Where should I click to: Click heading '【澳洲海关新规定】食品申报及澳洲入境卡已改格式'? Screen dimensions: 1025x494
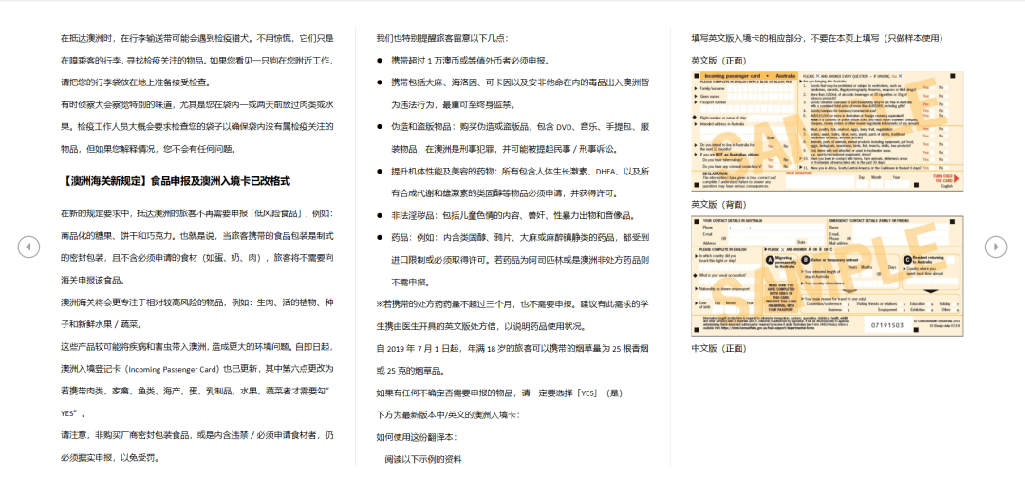tap(176, 180)
